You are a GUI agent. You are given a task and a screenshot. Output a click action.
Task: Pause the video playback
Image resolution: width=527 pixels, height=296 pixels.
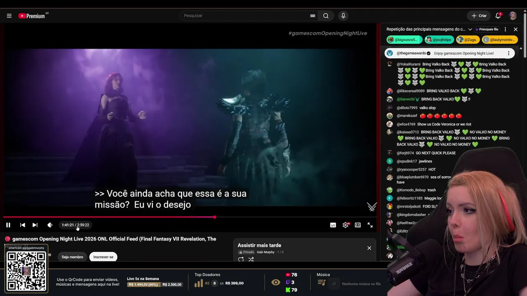8,225
